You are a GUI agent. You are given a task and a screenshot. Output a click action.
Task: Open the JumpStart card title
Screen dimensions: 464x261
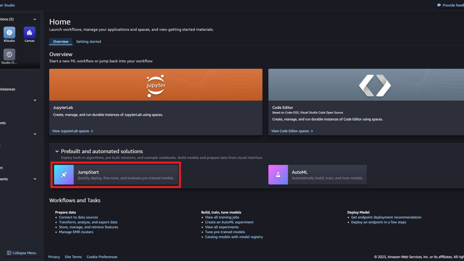pyautogui.click(x=88, y=172)
